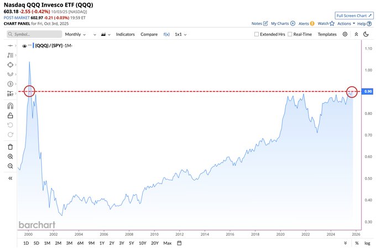Delete drawings with the trash icon

[x=11, y=147]
